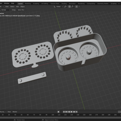Open the viewport Object menu

22,7
